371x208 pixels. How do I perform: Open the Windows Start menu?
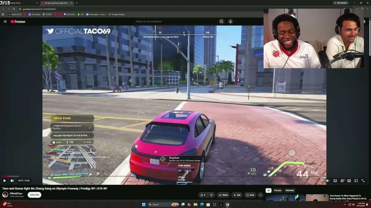click(x=143, y=205)
